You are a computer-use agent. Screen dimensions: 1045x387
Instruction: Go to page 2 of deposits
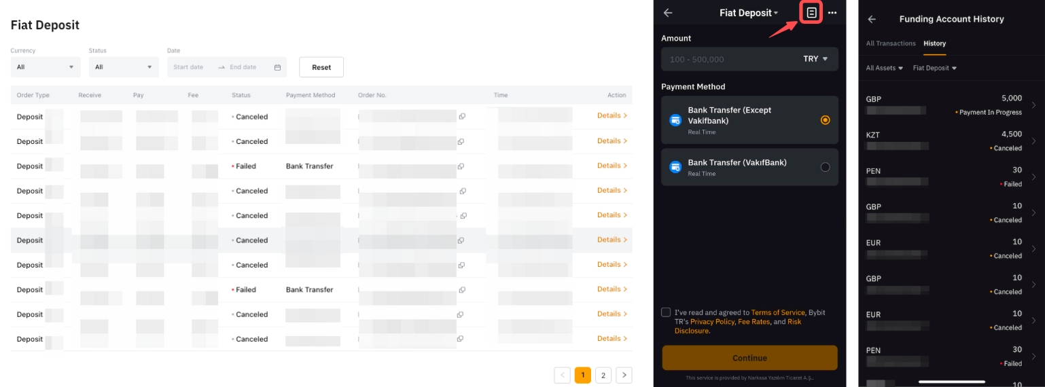pyautogui.click(x=603, y=375)
